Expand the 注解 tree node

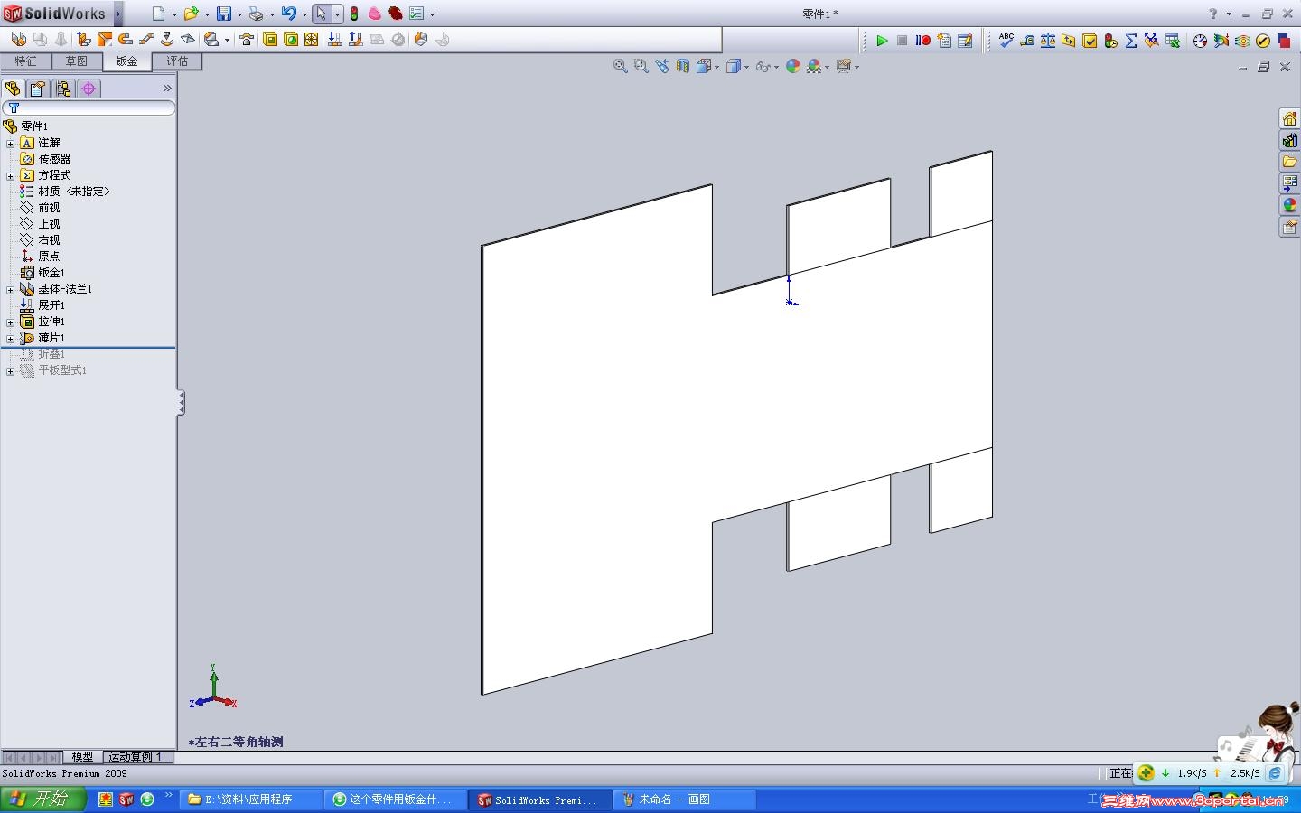[x=11, y=143]
